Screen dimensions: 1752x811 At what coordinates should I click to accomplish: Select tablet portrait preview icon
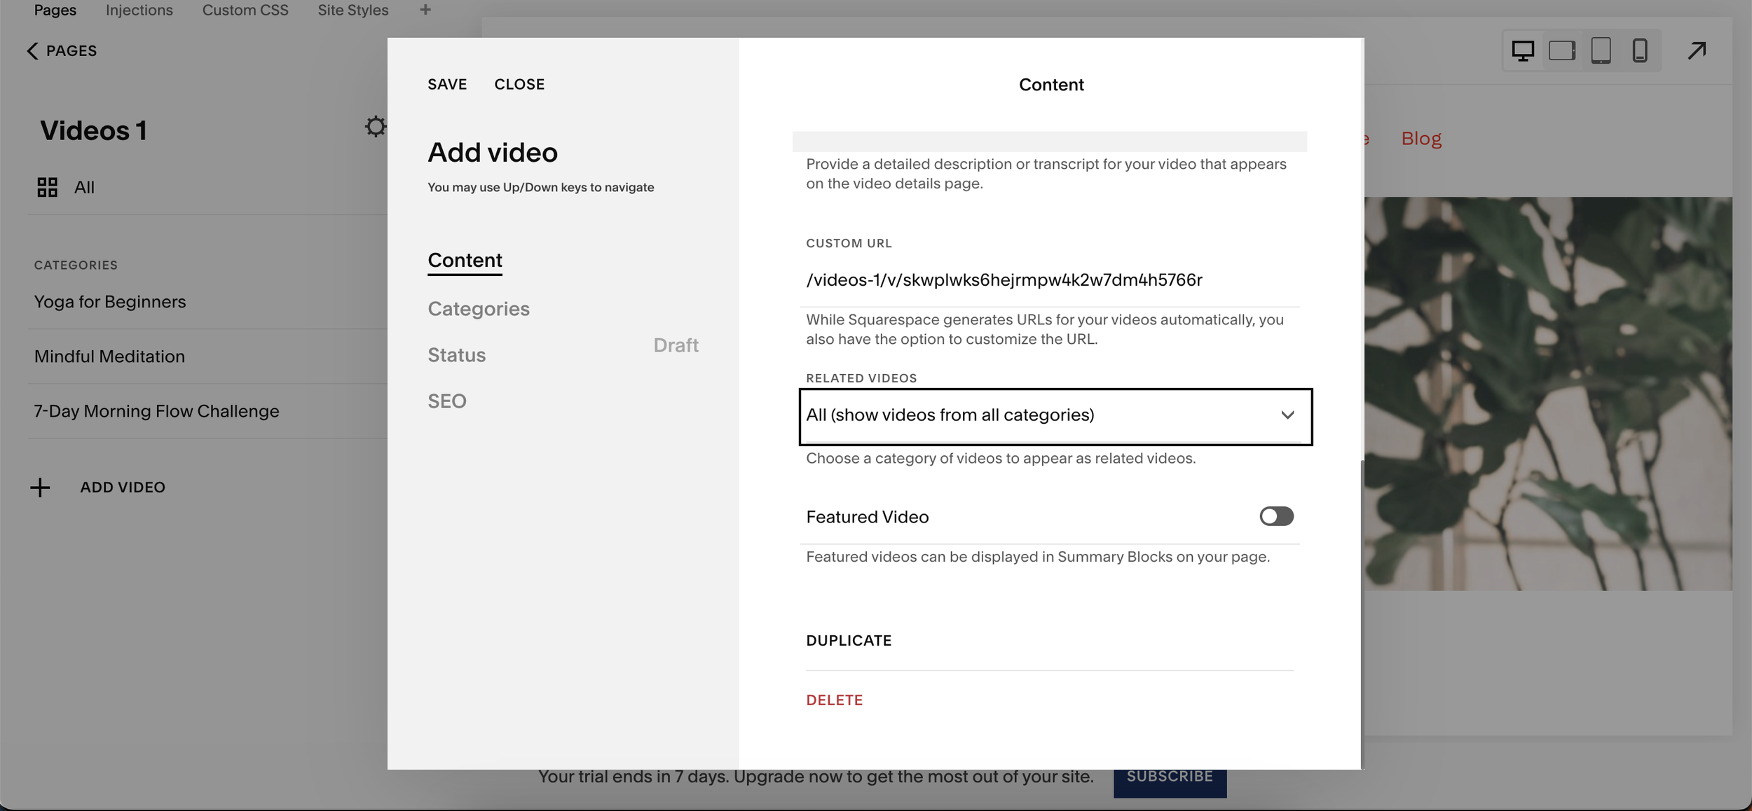(1601, 50)
